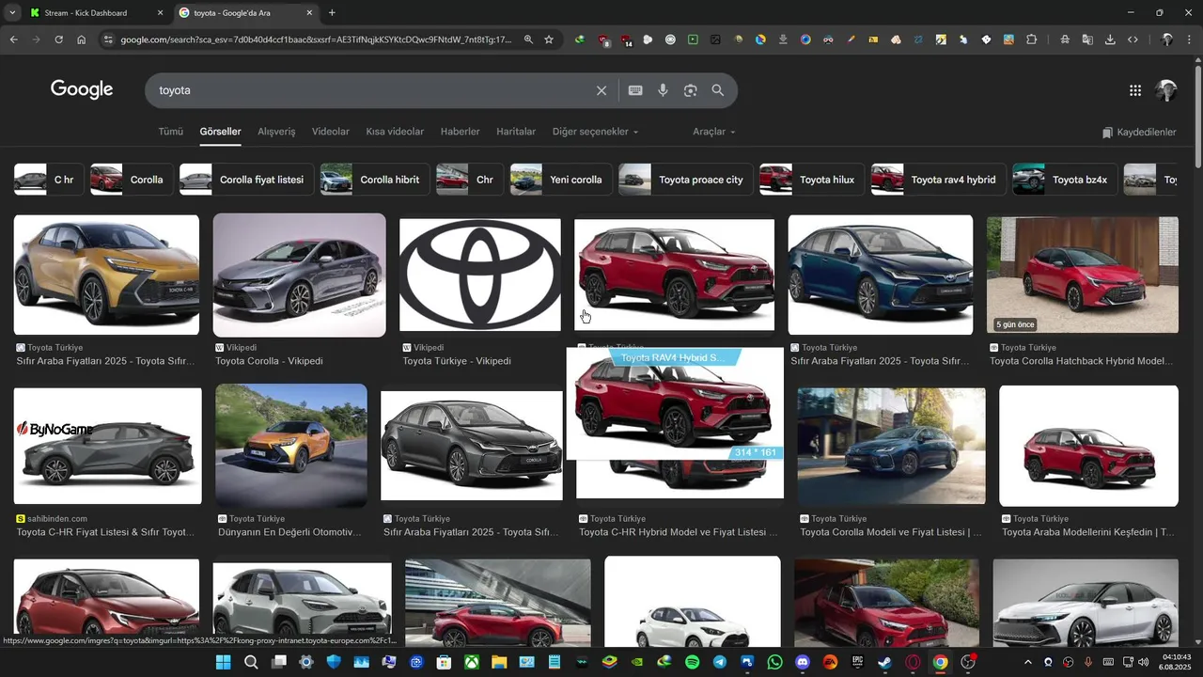Open Toyota Türkiye - Vikipedi link
This screenshot has height=677, width=1203.
pos(457,361)
